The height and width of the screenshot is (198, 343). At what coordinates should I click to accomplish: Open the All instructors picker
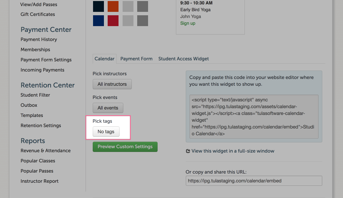[x=112, y=84]
